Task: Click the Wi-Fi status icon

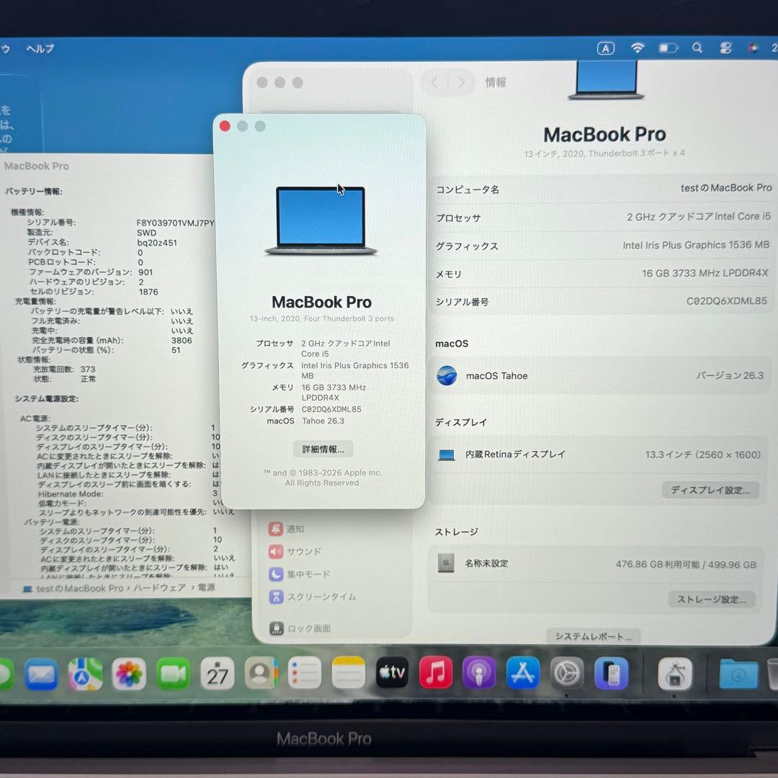Action: point(638,48)
